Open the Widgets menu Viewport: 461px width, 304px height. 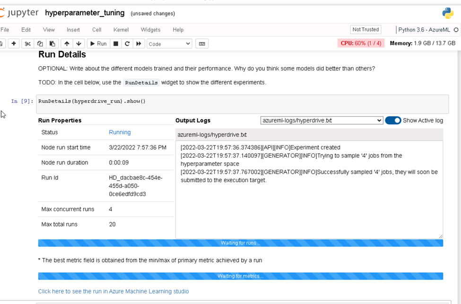pos(150,30)
